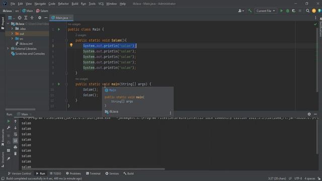Click the orange IDE update icon

coord(314,11)
